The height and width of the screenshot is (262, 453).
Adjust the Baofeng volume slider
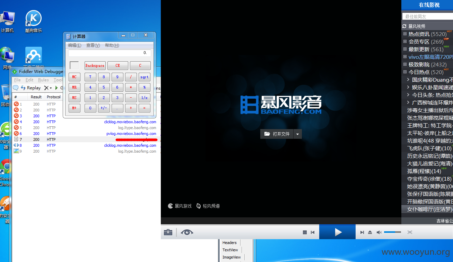[392, 232]
